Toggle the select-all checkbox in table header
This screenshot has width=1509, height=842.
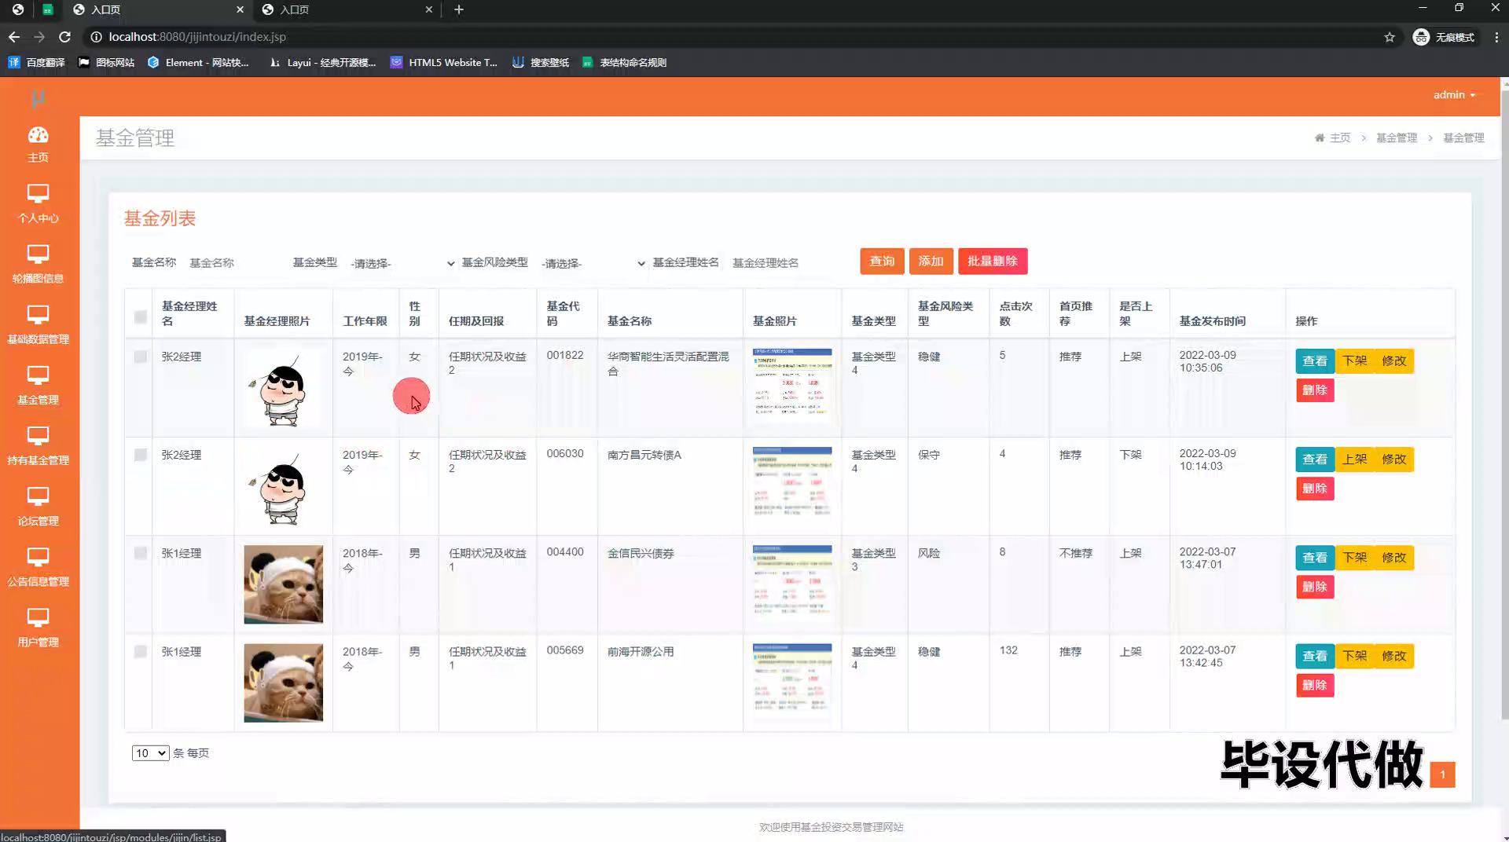(140, 317)
